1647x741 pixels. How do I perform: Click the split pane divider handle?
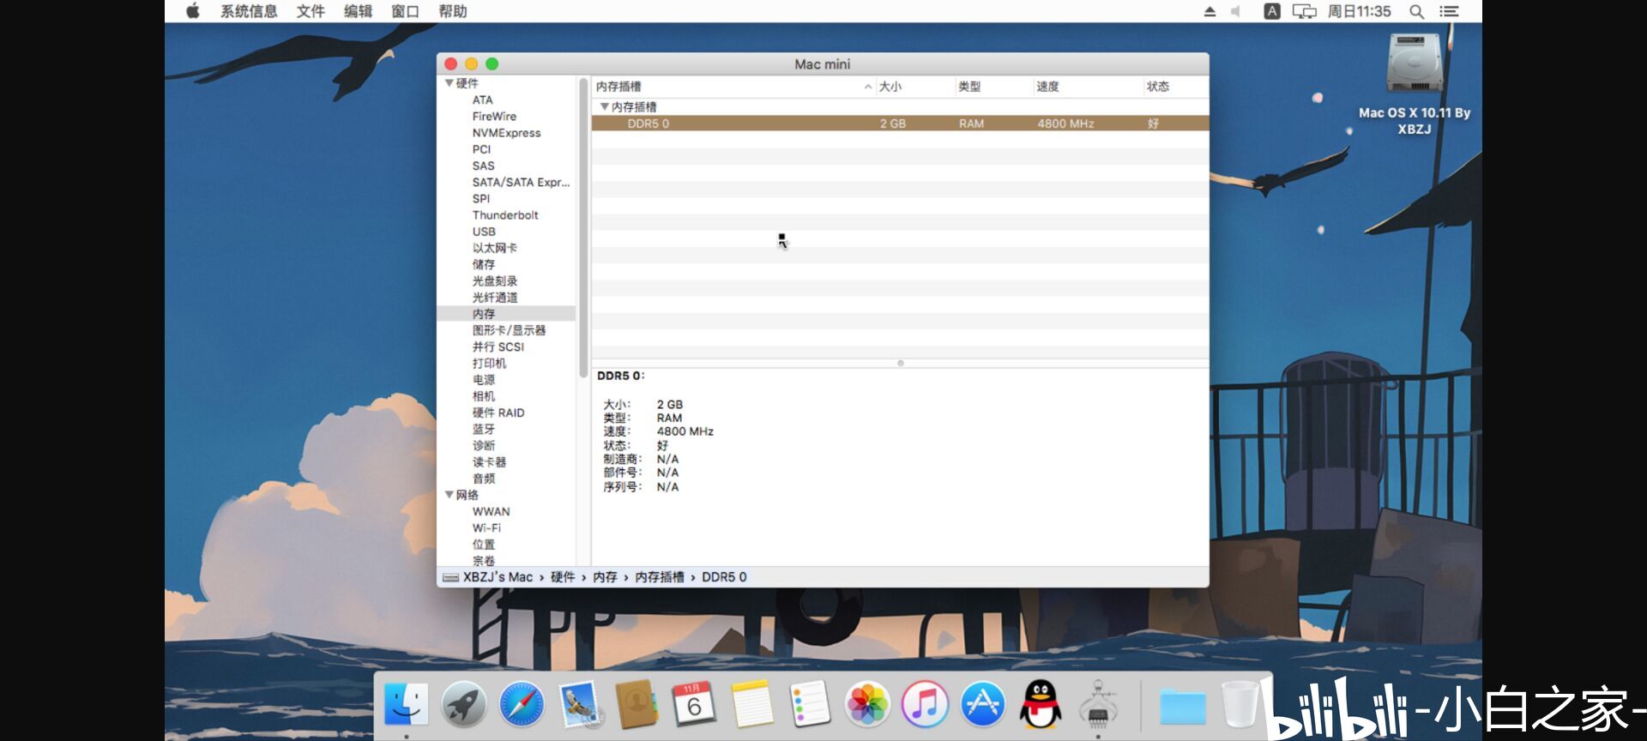point(901,364)
